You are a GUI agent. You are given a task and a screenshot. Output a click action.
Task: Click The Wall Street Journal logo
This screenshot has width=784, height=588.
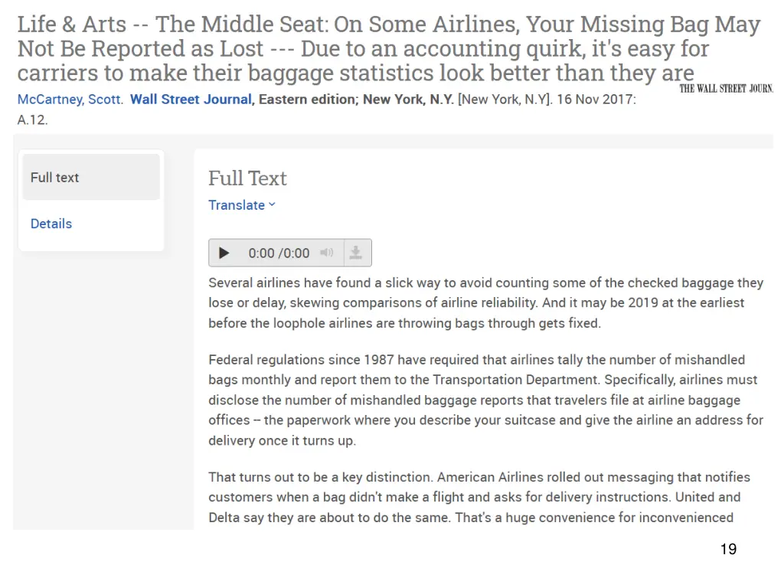(x=726, y=89)
